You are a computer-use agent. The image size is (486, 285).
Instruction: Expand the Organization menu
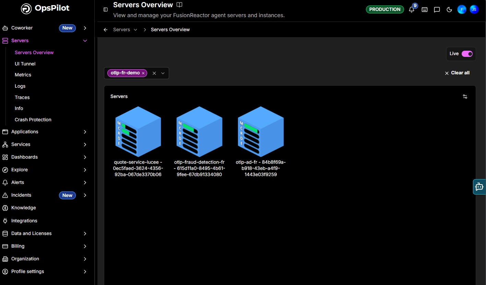point(85,259)
